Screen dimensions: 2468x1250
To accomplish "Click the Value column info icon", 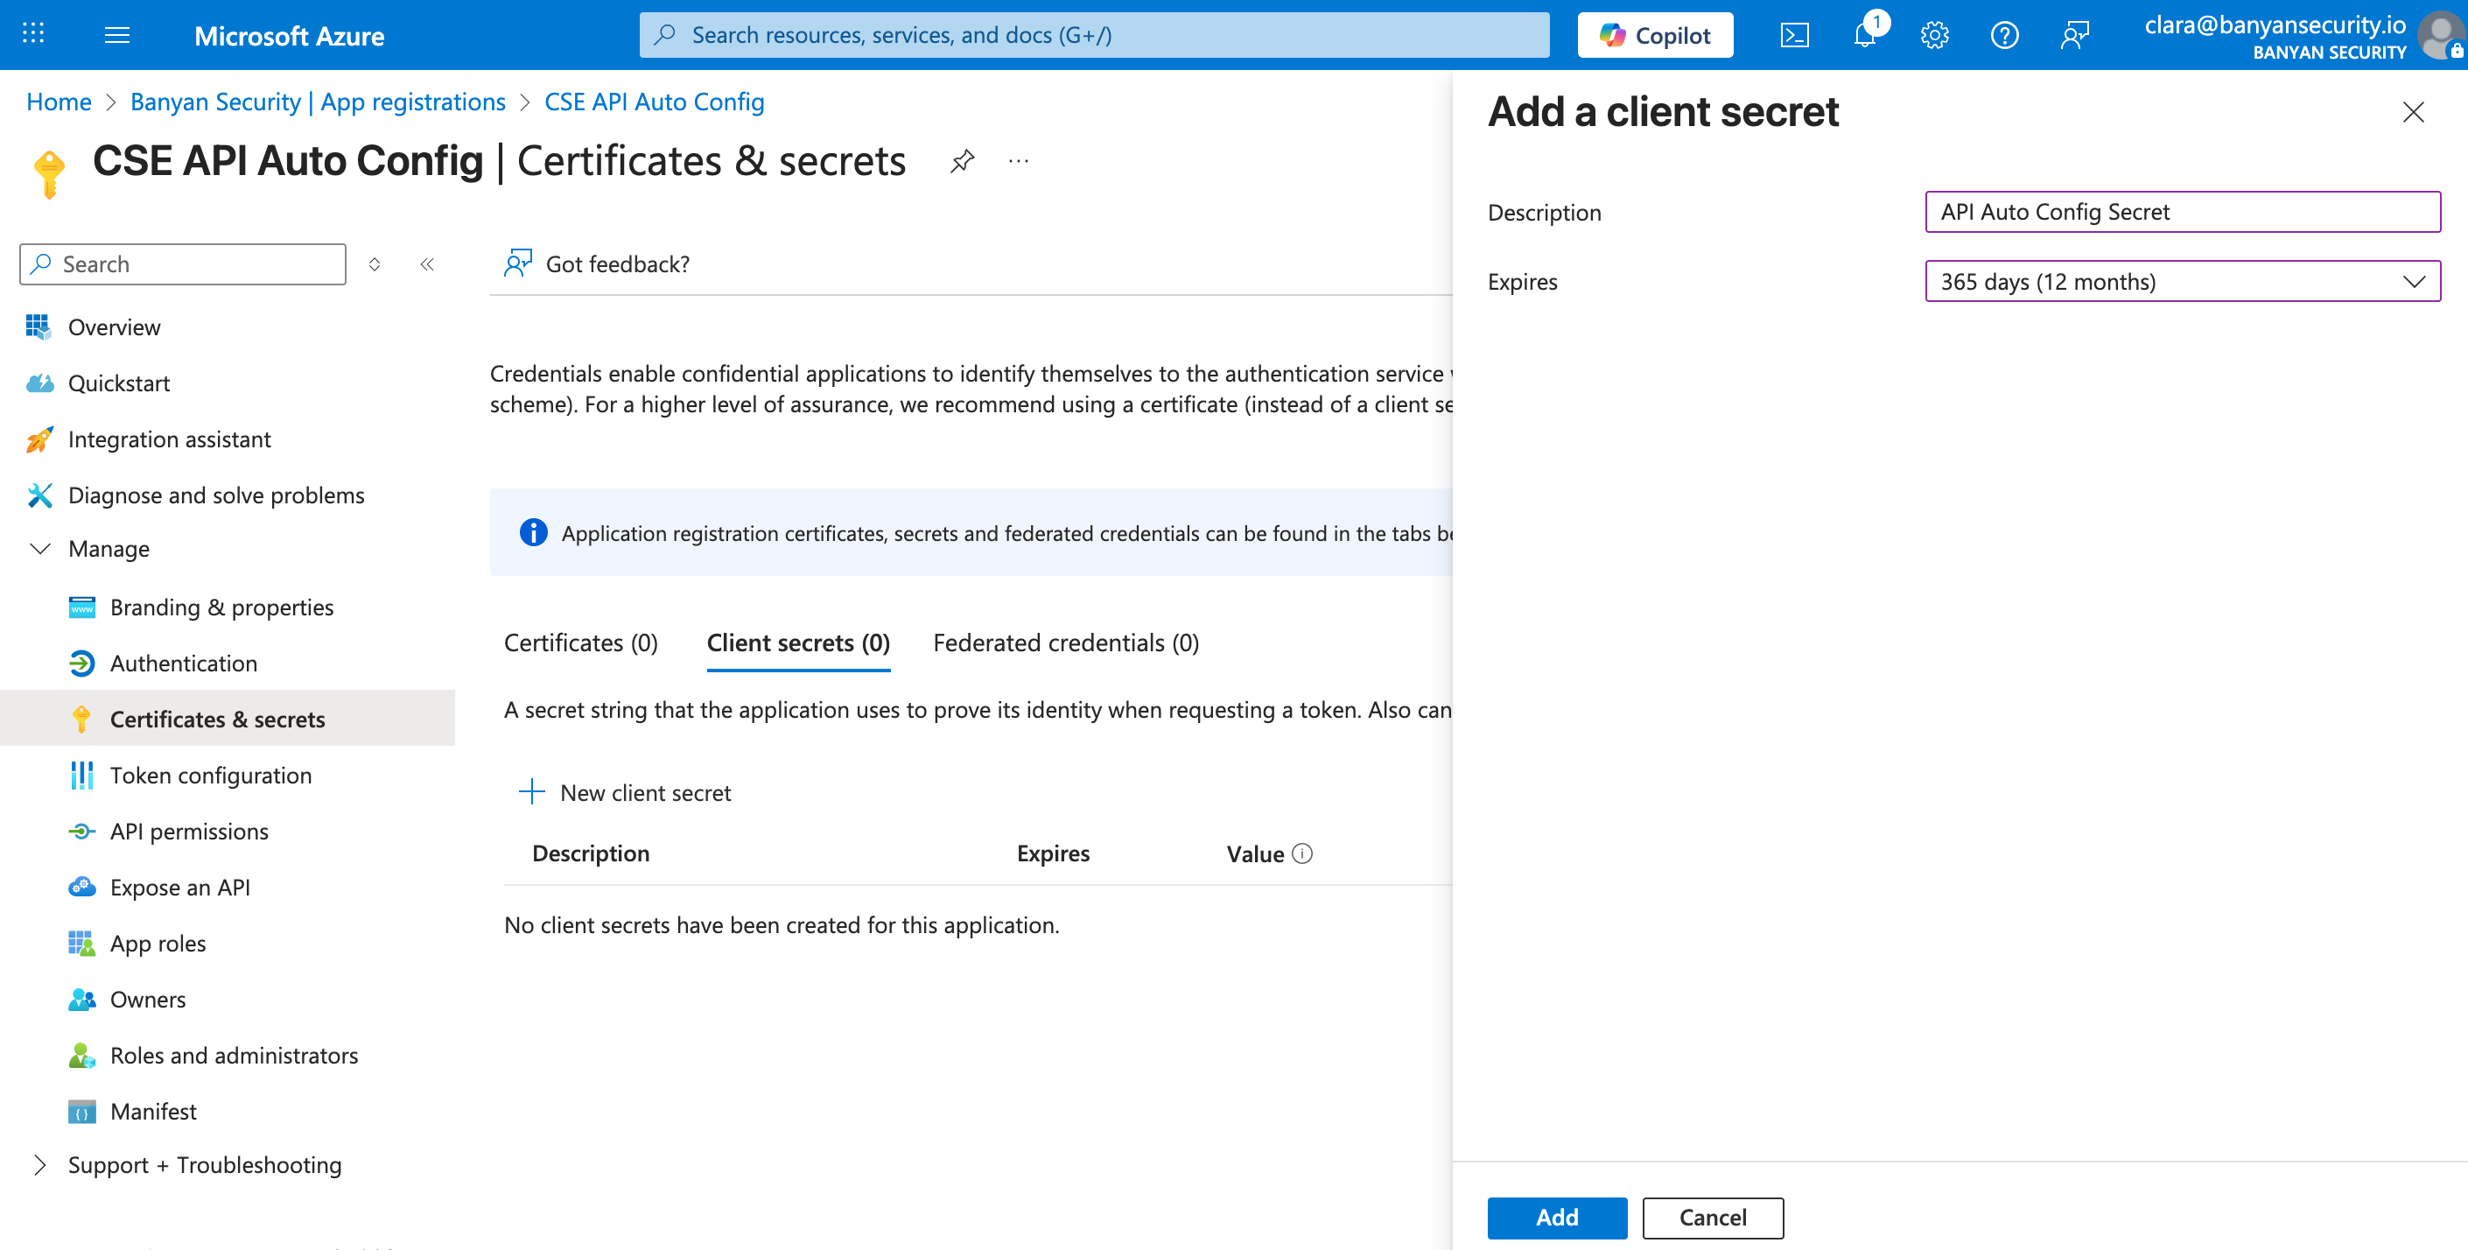I will pyautogui.click(x=1302, y=853).
